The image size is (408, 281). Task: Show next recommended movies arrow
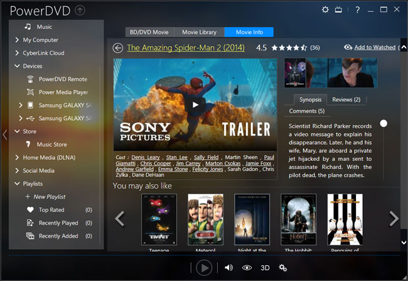pyautogui.click(x=394, y=219)
